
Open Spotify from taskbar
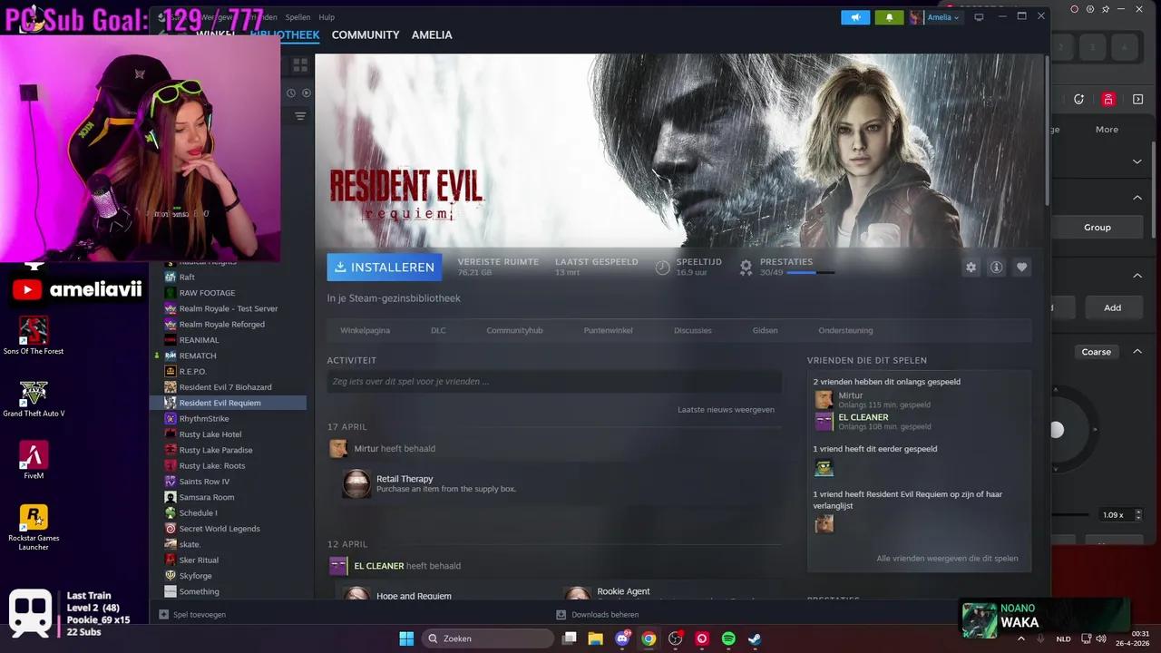click(x=728, y=638)
